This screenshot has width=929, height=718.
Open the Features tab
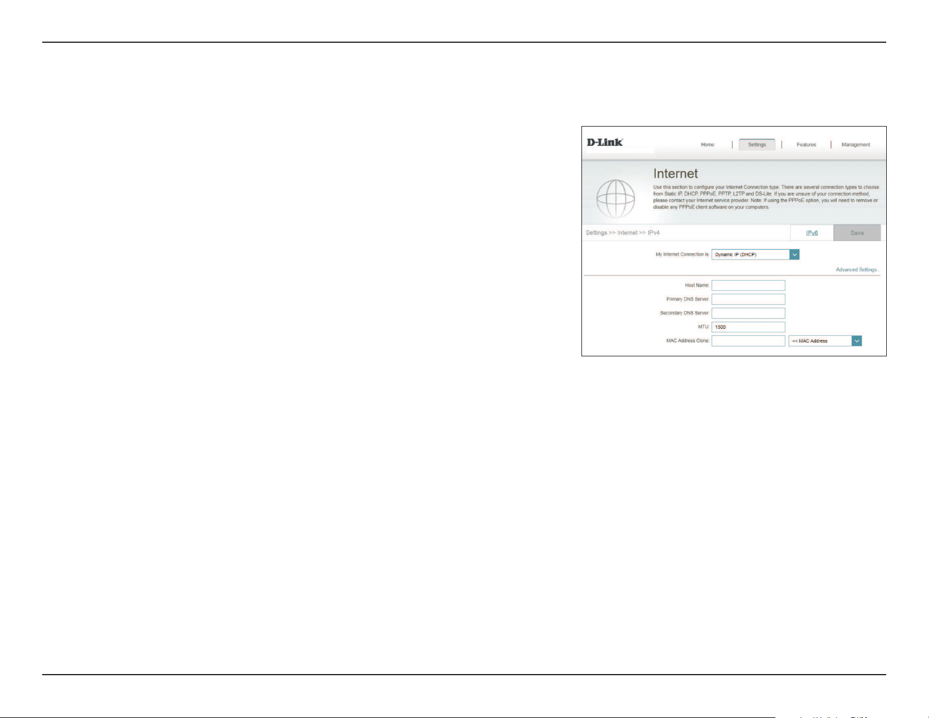pyautogui.click(x=806, y=145)
